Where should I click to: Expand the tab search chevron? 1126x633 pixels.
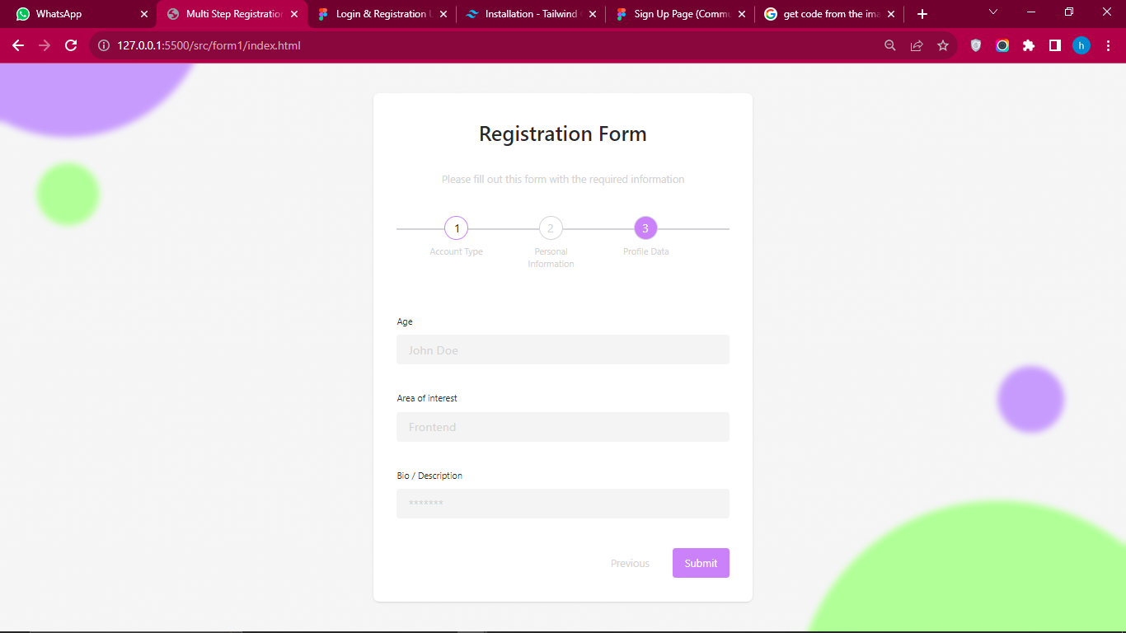[x=993, y=12]
